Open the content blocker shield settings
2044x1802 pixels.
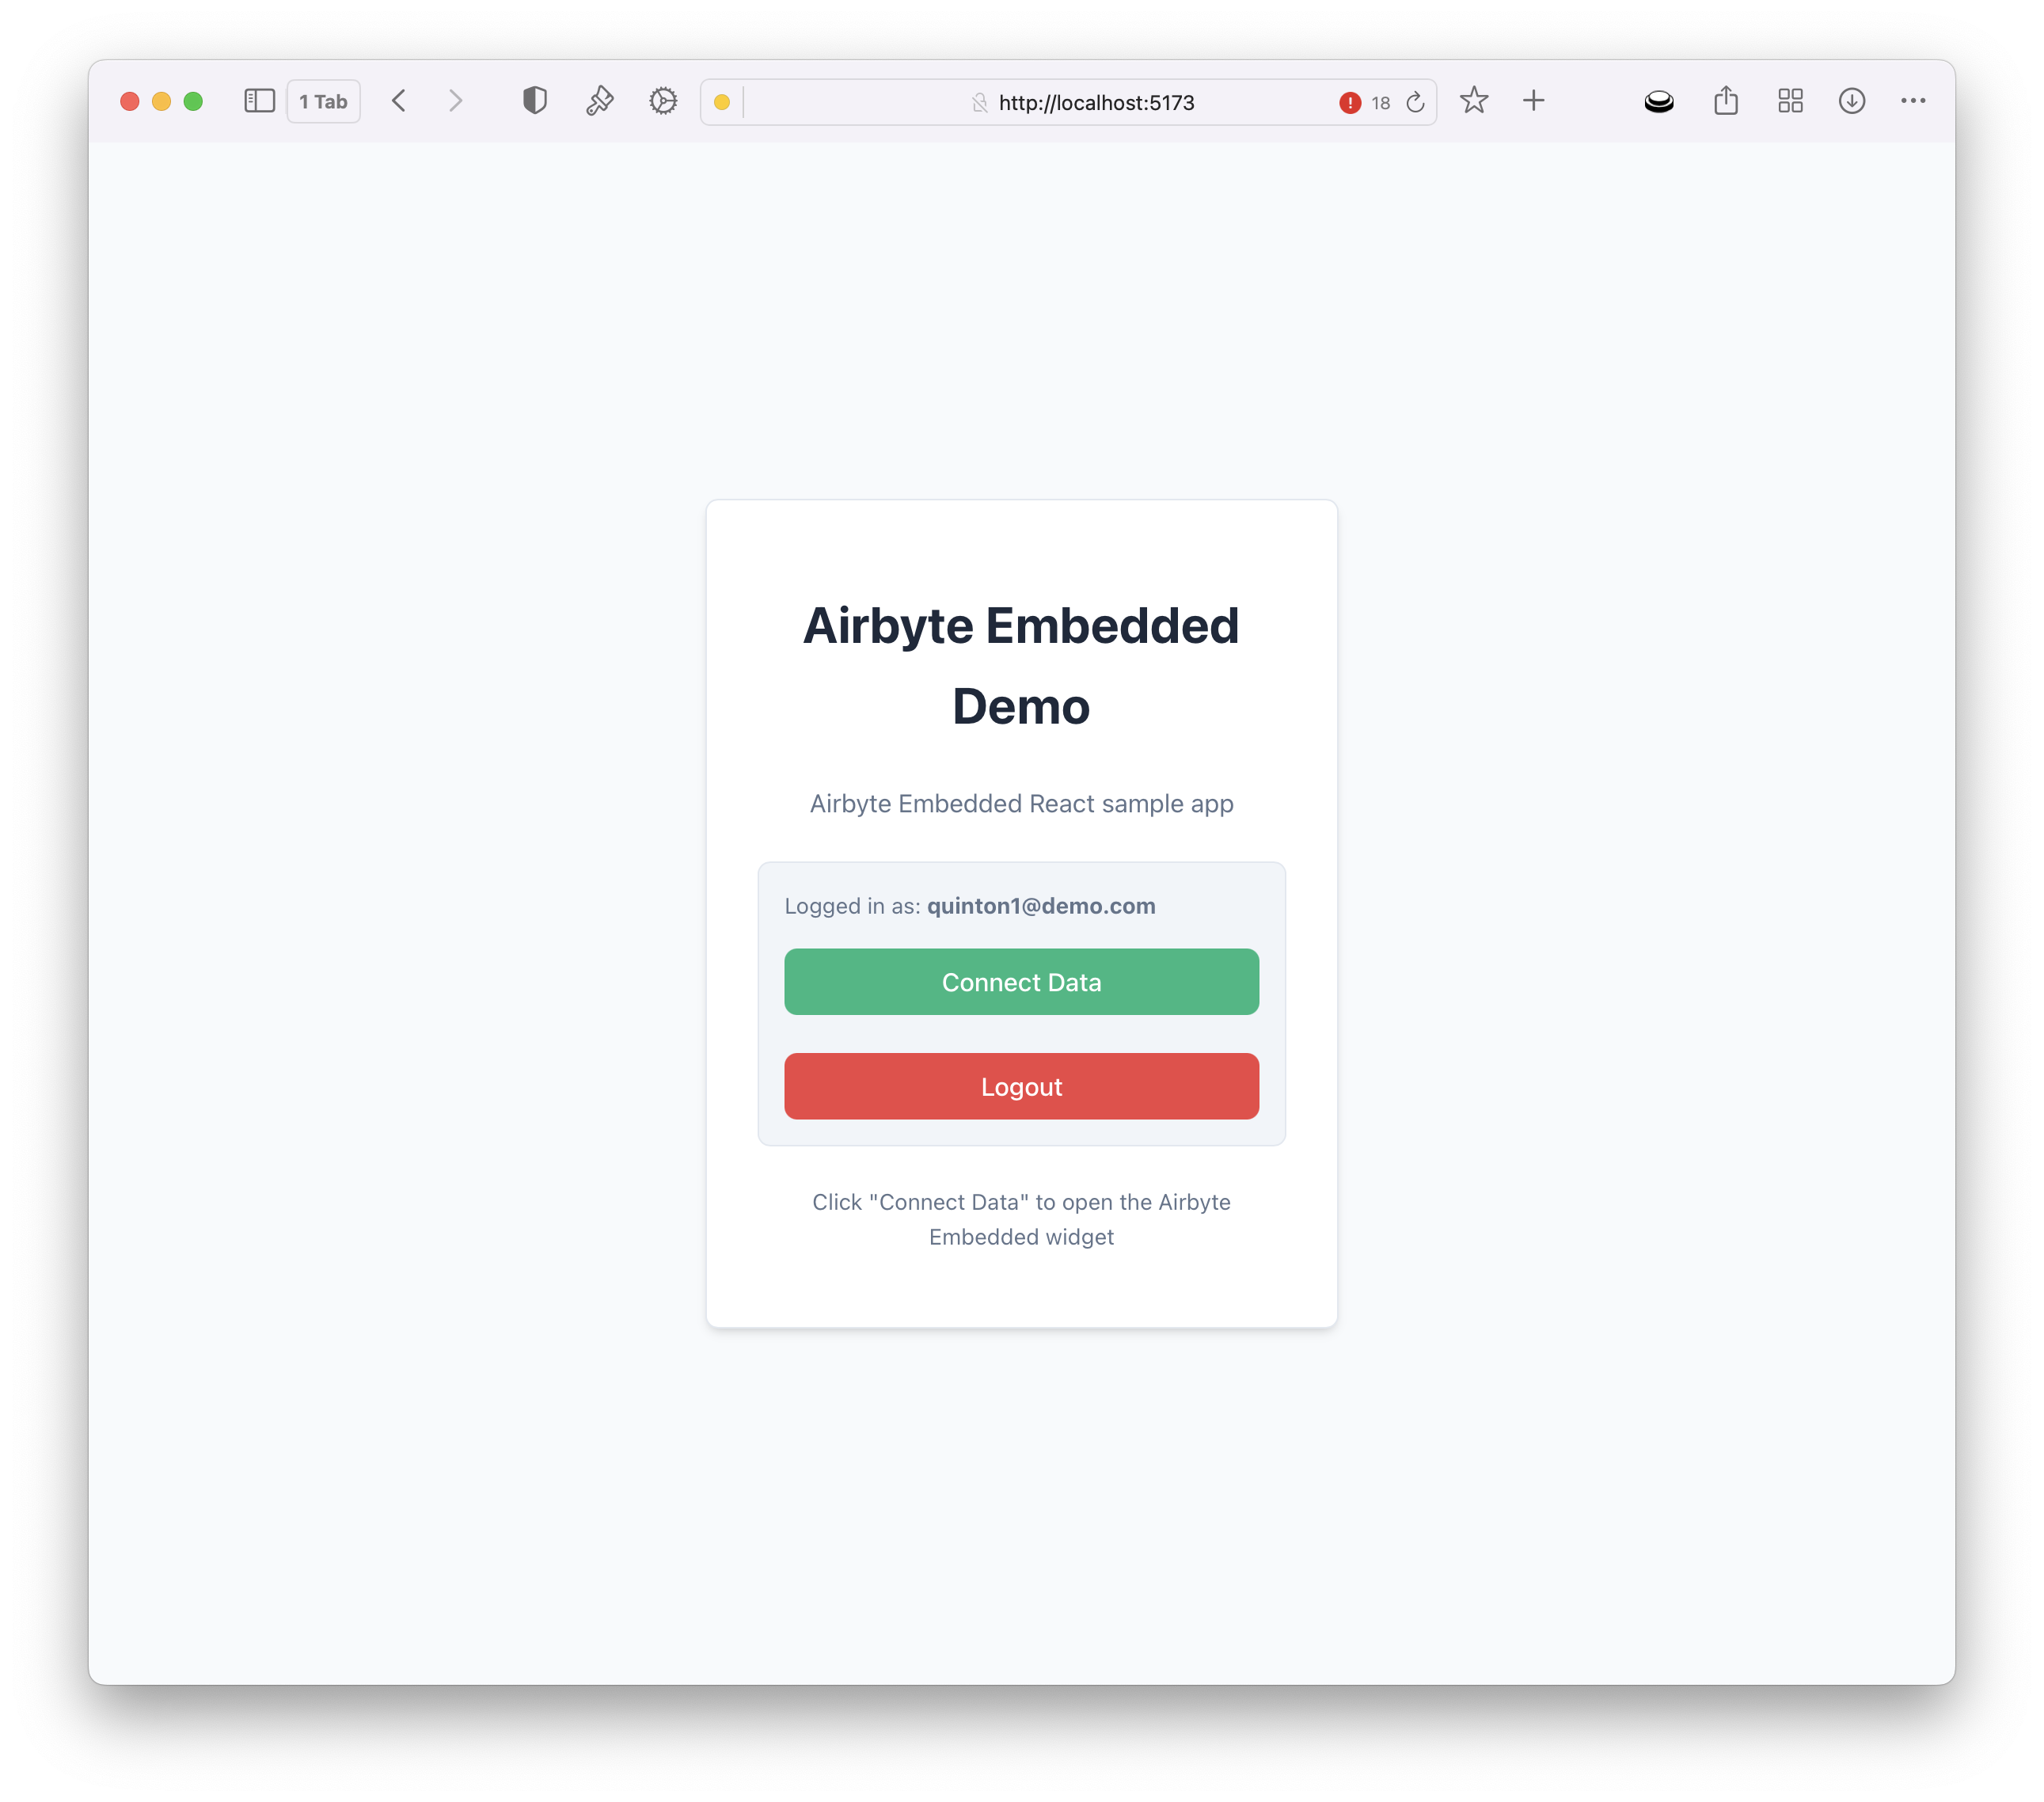(x=535, y=100)
